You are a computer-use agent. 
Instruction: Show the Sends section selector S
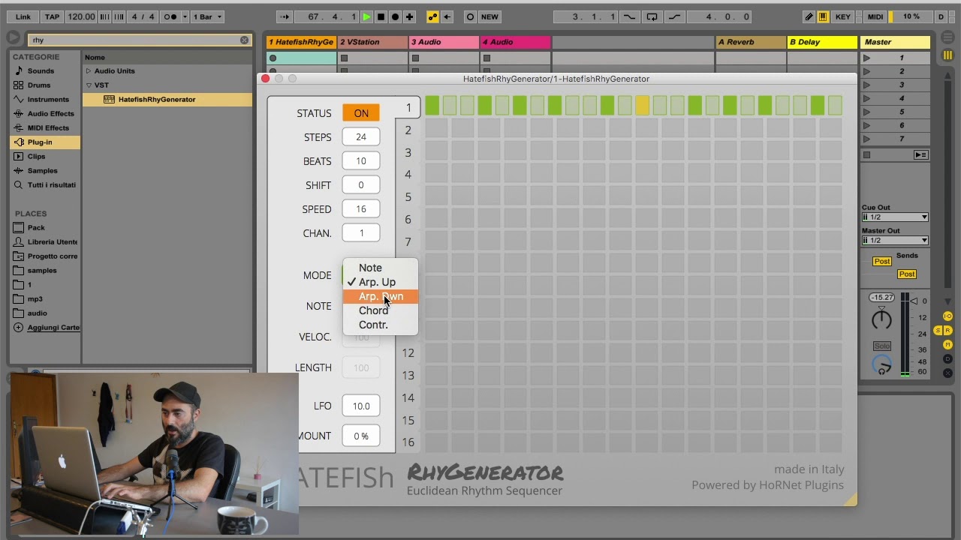tap(938, 331)
